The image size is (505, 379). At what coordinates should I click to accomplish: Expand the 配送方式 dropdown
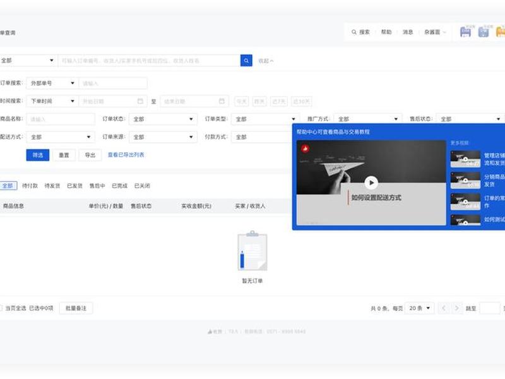pos(61,137)
